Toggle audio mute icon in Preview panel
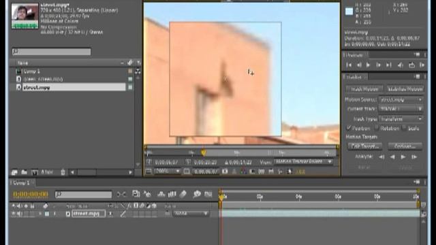 click(x=401, y=65)
